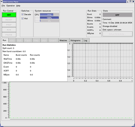Open the Operation menu

click(11, 6)
